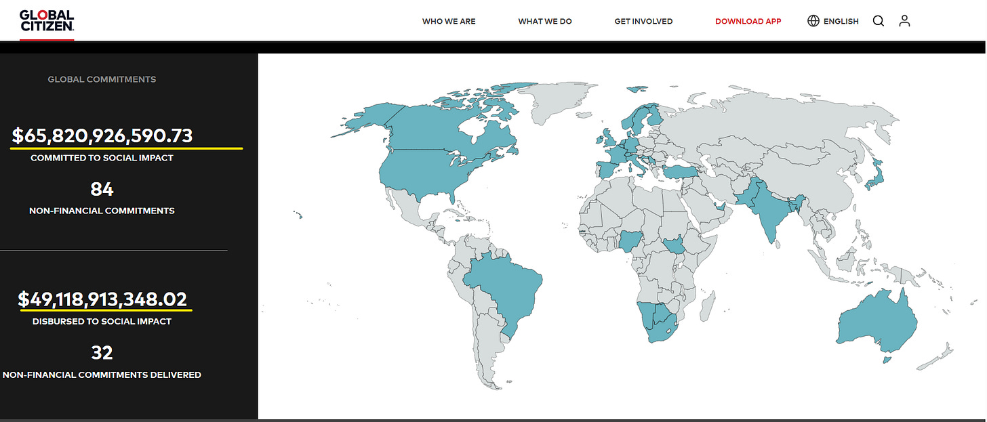Image resolution: width=987 pixels, height=422 pixels.
Task: Open the ENGLISH language selector
Action: pyautogui.click(x=841, y=21)
